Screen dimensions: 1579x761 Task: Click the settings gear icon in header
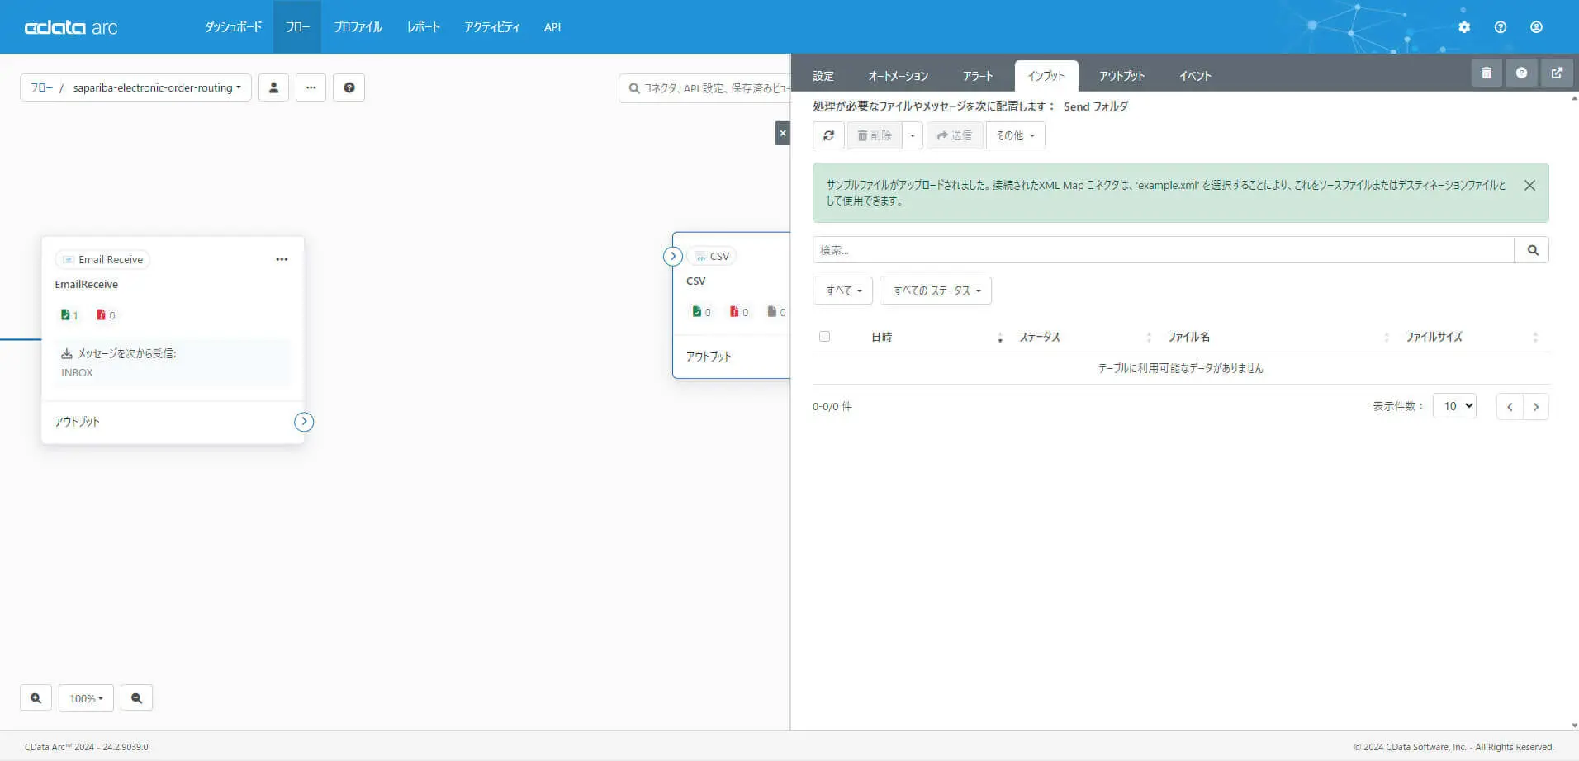pos(1464,27)
